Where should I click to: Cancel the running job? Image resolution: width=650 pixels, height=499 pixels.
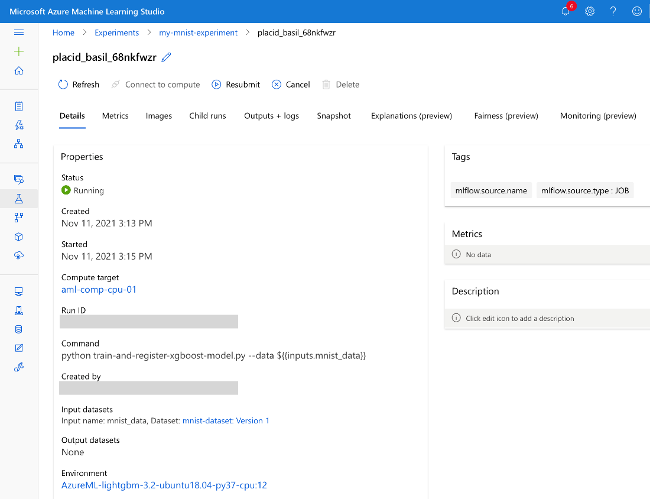click(291, 85)
